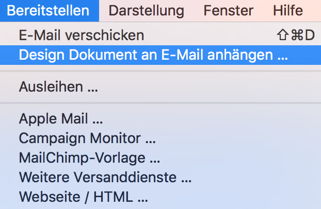Send email via the E-Mail verschicken item

point(160,36)
